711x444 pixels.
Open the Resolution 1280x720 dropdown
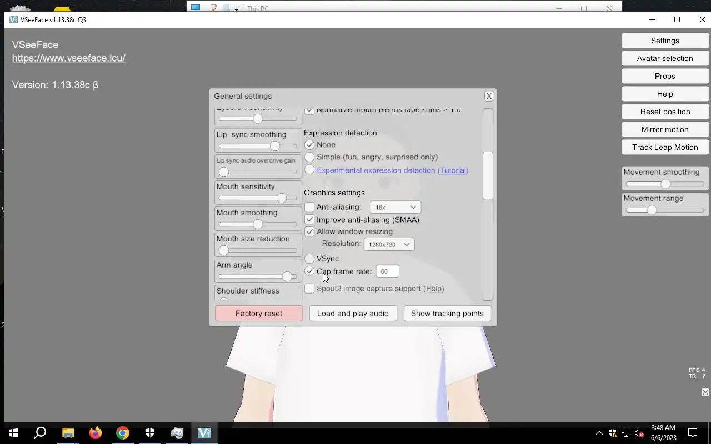[x=388, y=244]
